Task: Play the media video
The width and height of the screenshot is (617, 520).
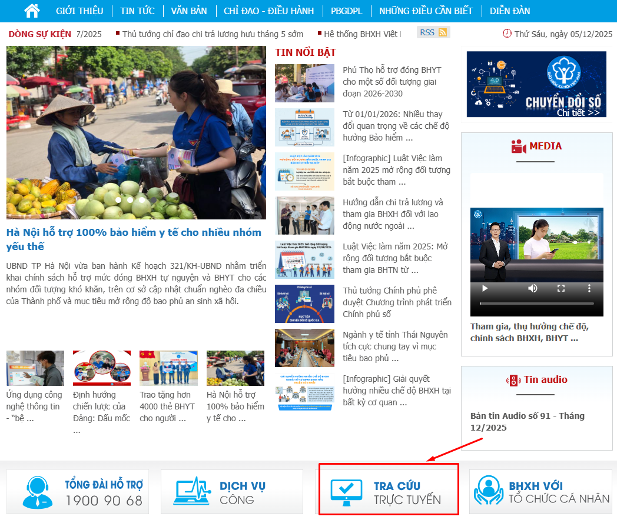Action: click(x=485, y=288)
